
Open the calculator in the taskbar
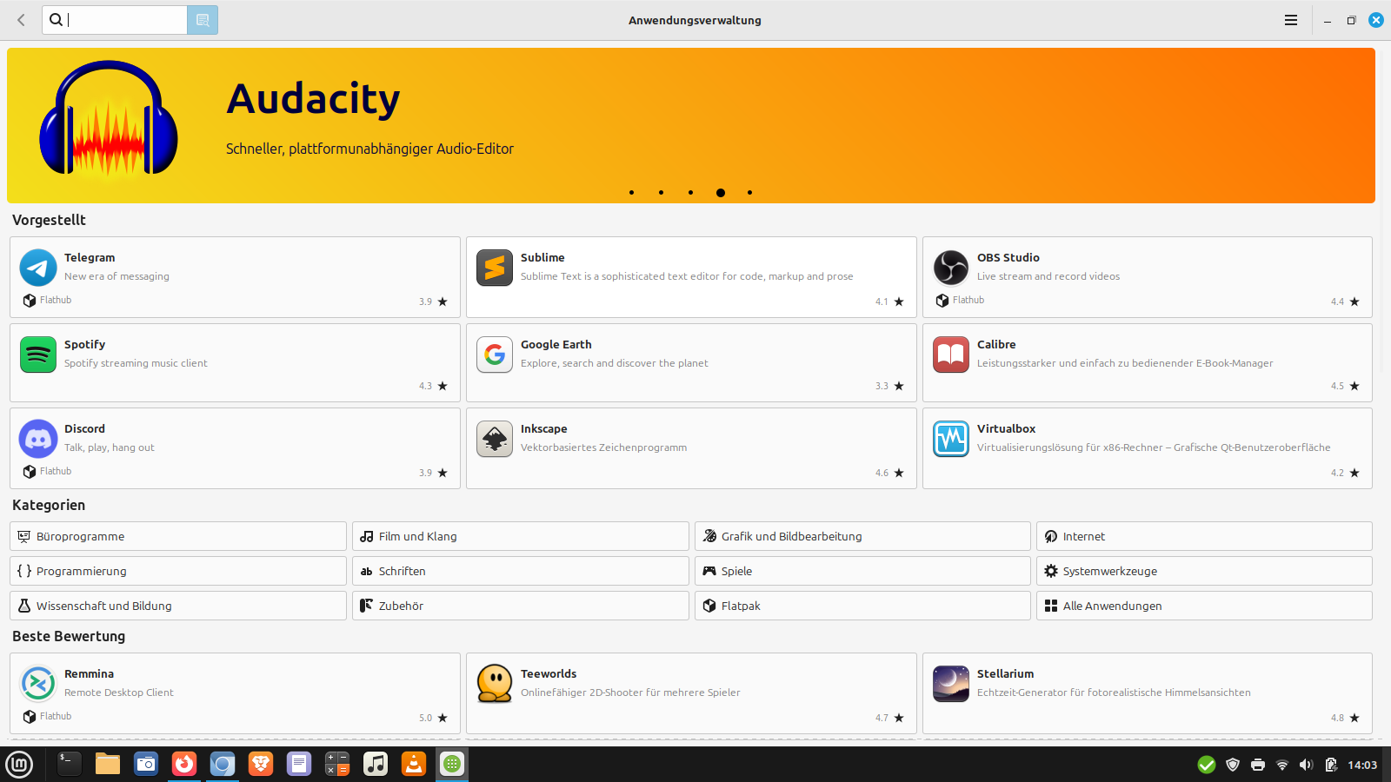(337, 765)
